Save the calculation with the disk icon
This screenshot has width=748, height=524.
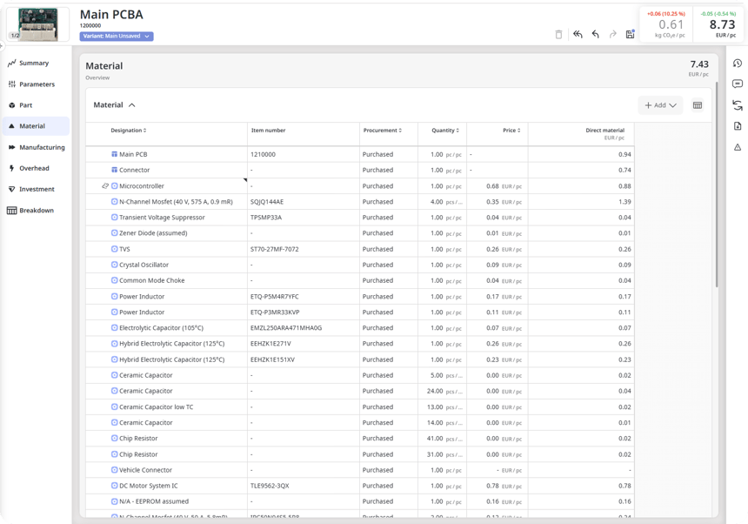631,35
